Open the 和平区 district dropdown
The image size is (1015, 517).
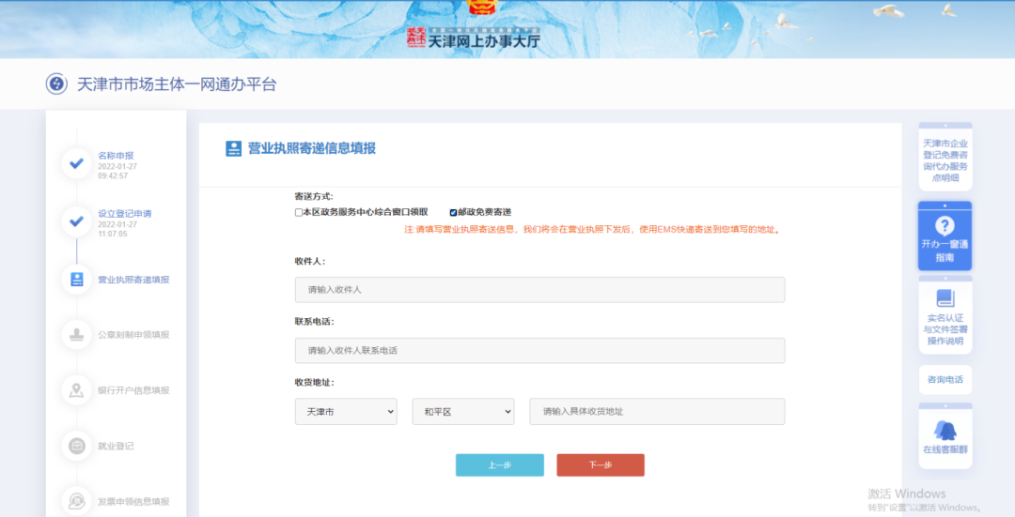(463, 412)
